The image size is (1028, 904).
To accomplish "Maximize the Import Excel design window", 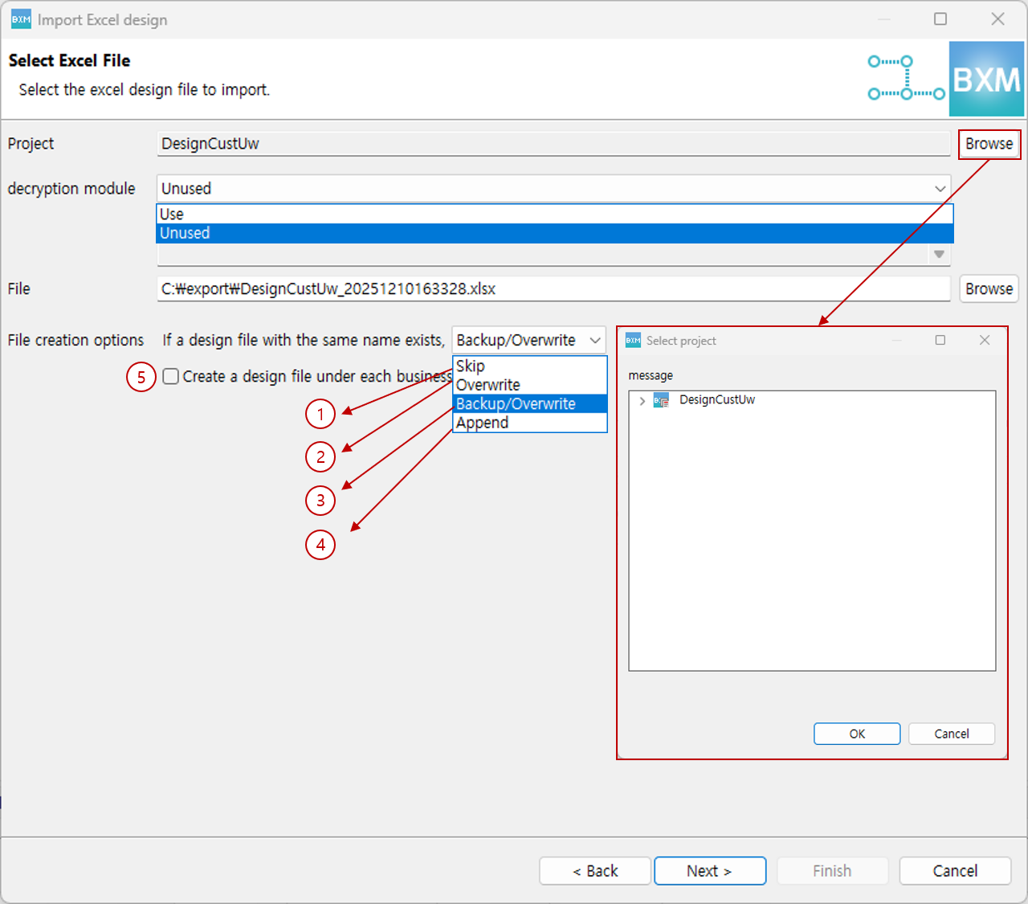I will tap(940, 19).
